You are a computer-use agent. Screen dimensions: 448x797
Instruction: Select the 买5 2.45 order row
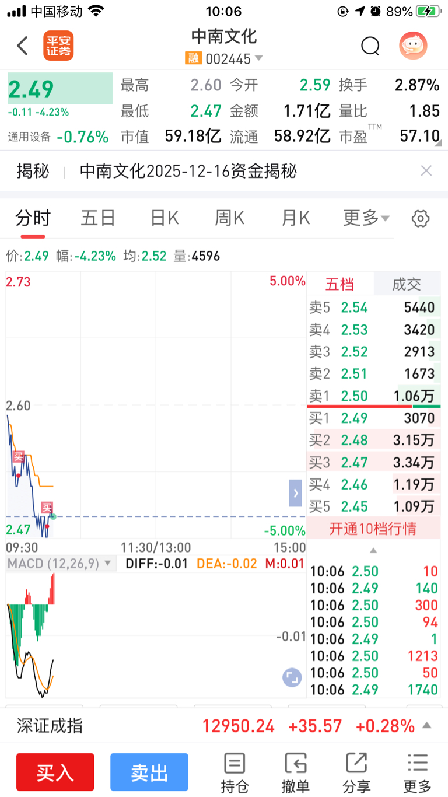374,506
